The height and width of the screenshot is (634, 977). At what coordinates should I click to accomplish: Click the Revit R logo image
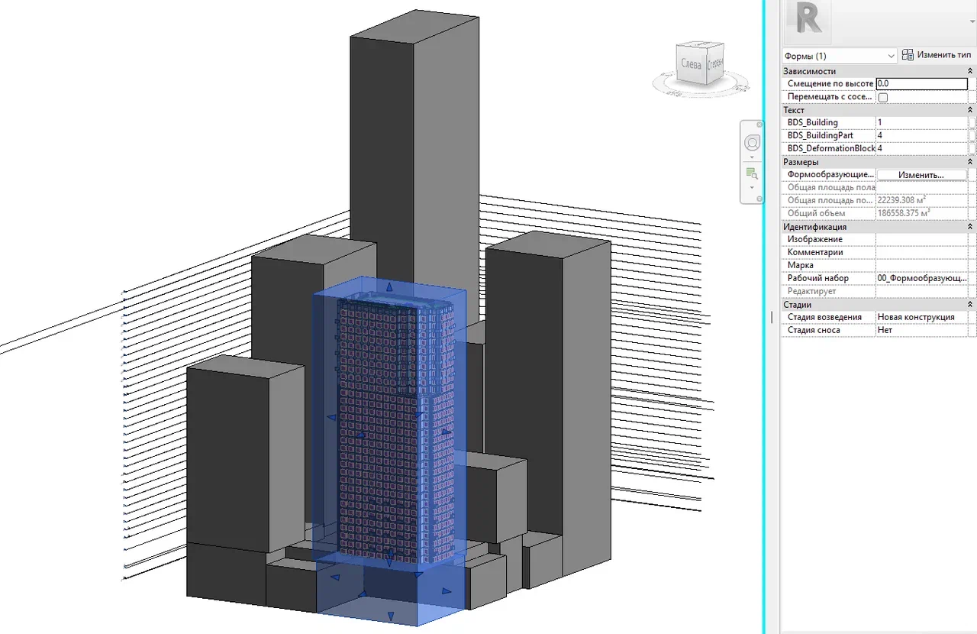pyautogui.click(x=808, y=20)
